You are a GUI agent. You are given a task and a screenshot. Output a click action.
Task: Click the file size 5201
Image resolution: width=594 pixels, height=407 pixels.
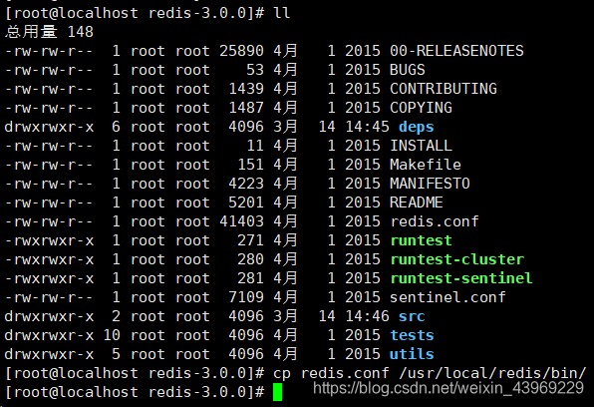pyautogui.click(x=246, y=203)
